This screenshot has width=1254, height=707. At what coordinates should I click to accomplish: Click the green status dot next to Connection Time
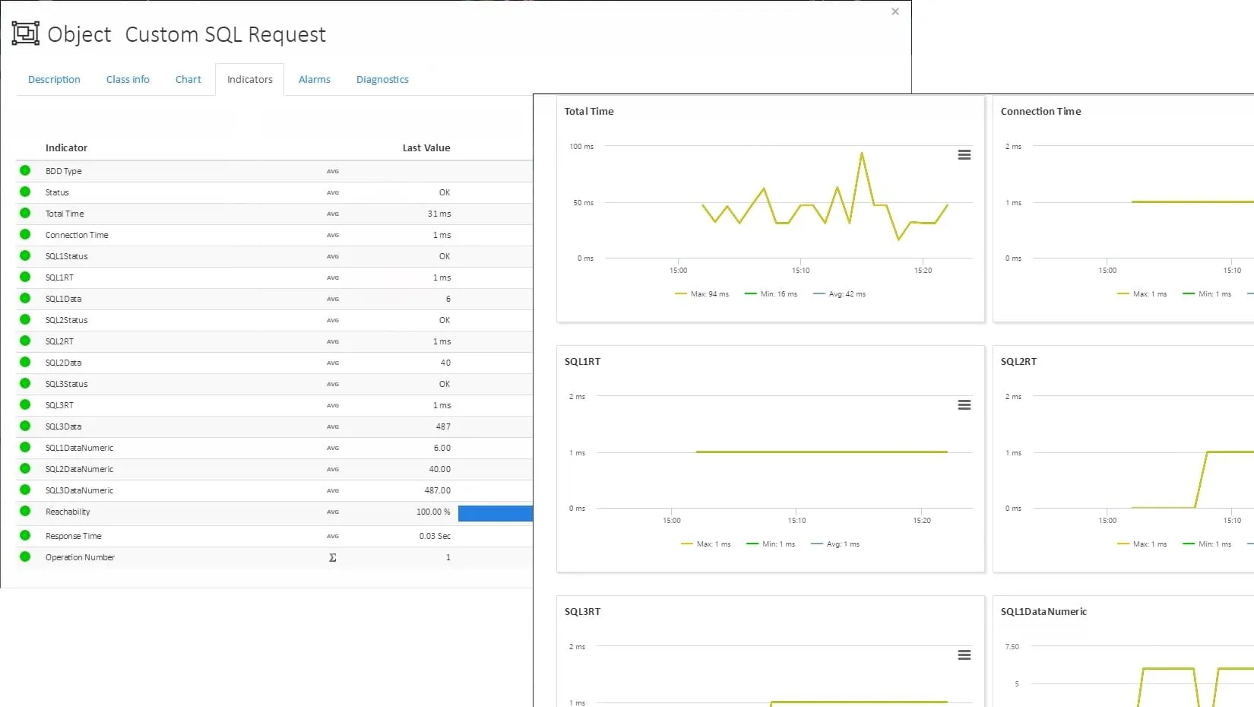click(25, 234)
